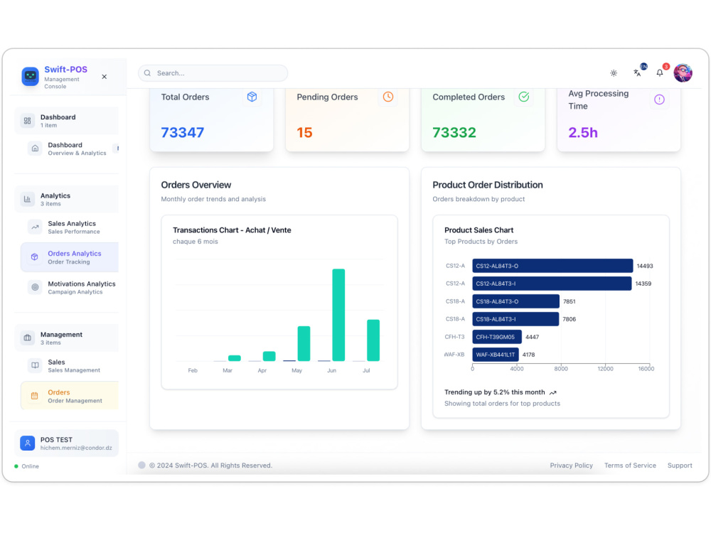The height and width of the screenshot is (533, 711).
Task: Open the Privacy Policy link
Action: point(572,465)
